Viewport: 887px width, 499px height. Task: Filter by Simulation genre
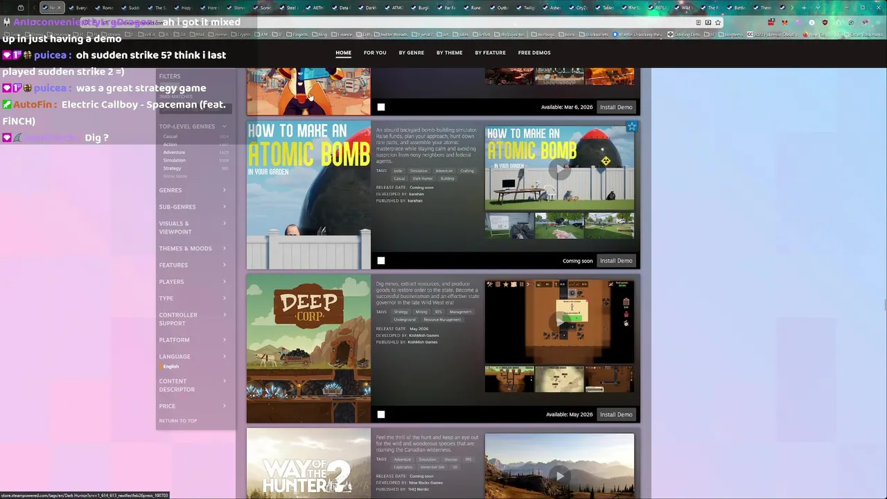click(x=175, y=160)
